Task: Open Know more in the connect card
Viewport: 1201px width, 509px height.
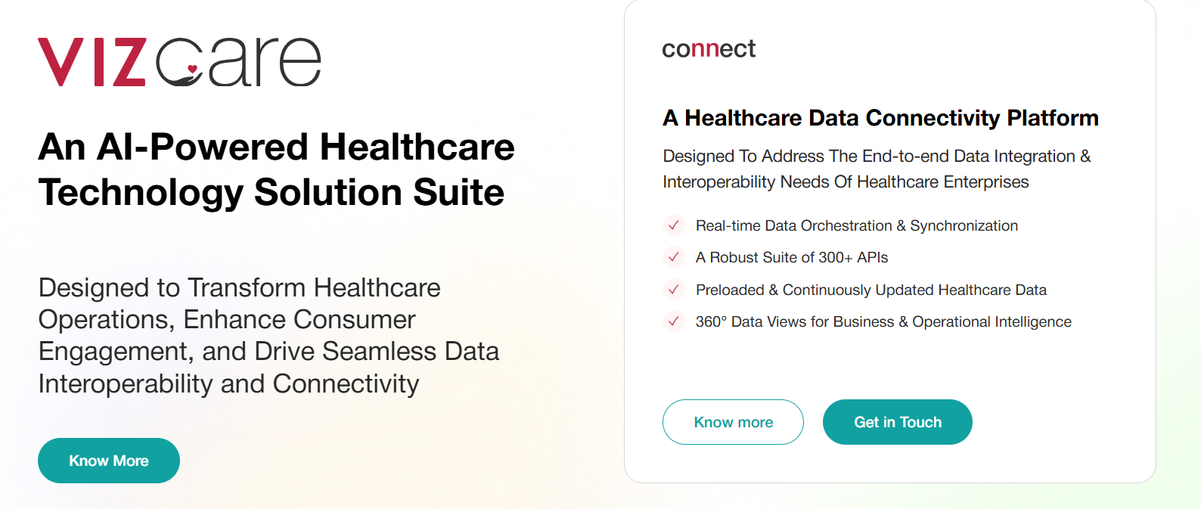Action: click(x=733, y=422)
